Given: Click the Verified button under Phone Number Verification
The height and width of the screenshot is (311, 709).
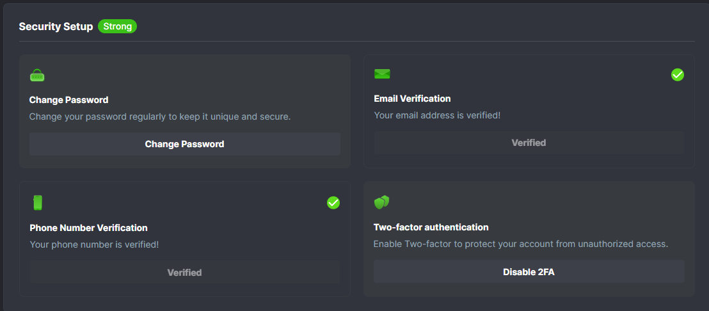Looking at the screenshot, I should (184, 273).
